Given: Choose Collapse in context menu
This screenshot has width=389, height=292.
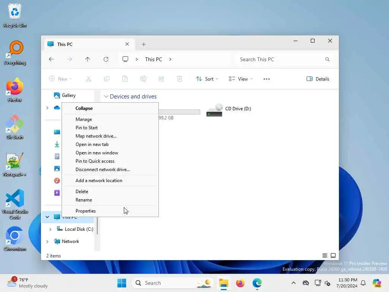Looking at the screenshot, I should [x=110, y=108].
